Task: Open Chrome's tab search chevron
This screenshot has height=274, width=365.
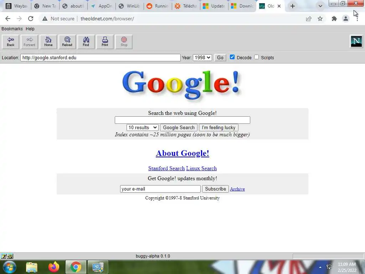Action: coord(320,6)
